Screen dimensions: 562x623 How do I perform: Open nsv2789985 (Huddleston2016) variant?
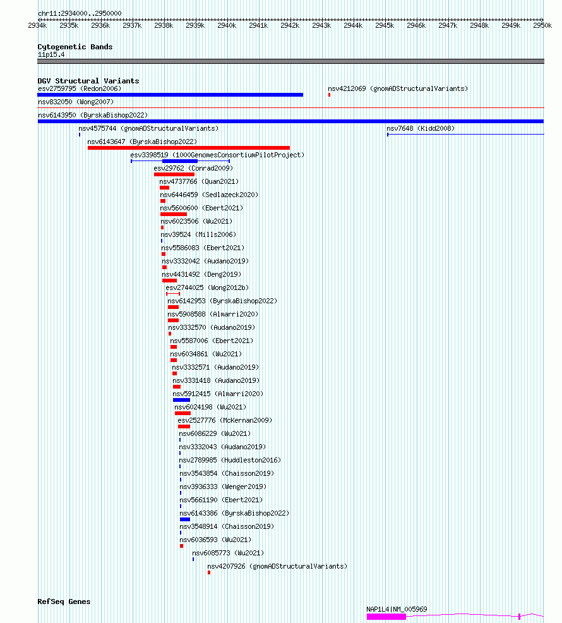230,460
